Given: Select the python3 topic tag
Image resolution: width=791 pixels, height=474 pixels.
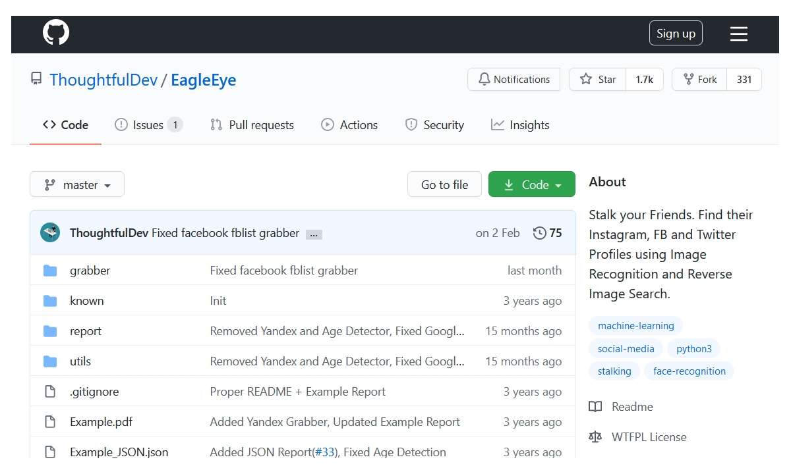Looking at the screenshot, I should (694, 349).
